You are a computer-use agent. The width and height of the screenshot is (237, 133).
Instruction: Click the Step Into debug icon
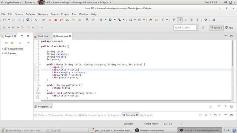pos(67,20)
